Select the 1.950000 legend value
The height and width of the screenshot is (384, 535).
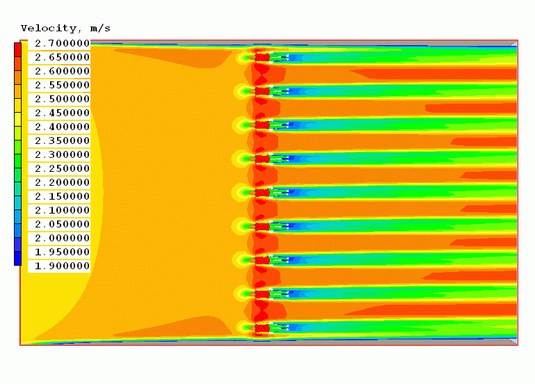62,253
